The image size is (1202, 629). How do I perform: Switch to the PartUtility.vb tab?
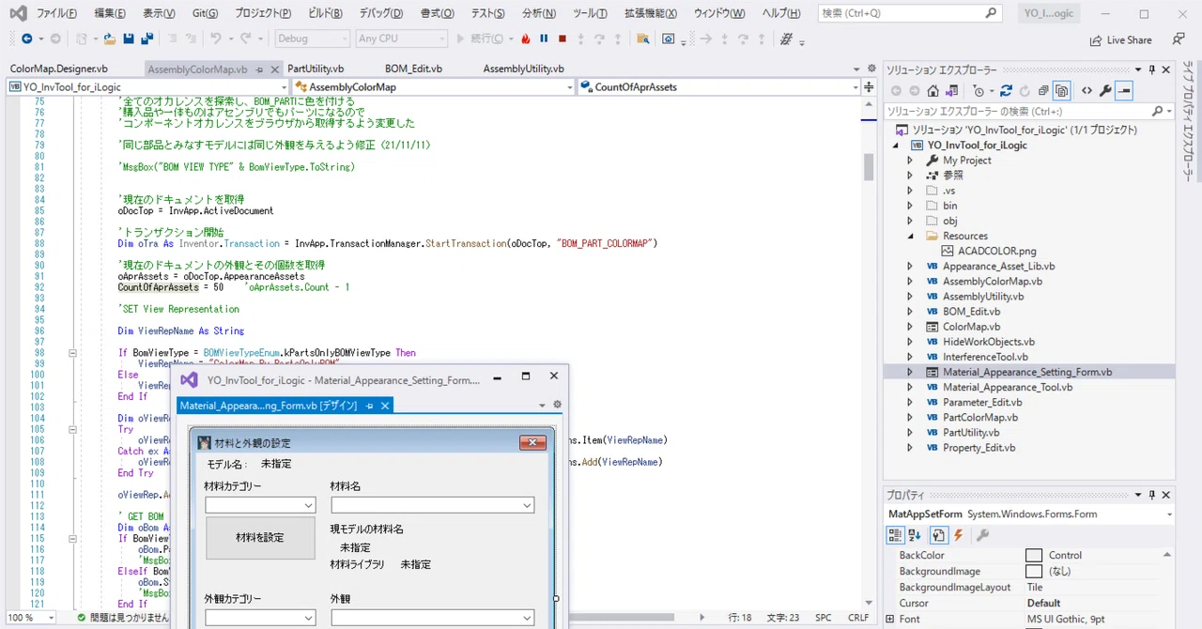(316, 69)
